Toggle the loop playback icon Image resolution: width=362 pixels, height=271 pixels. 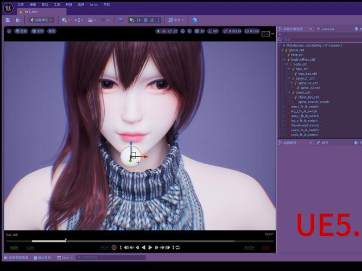(177, 247)
